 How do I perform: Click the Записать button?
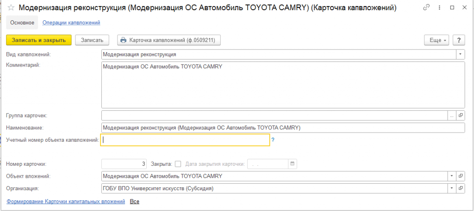pos(92,40)
